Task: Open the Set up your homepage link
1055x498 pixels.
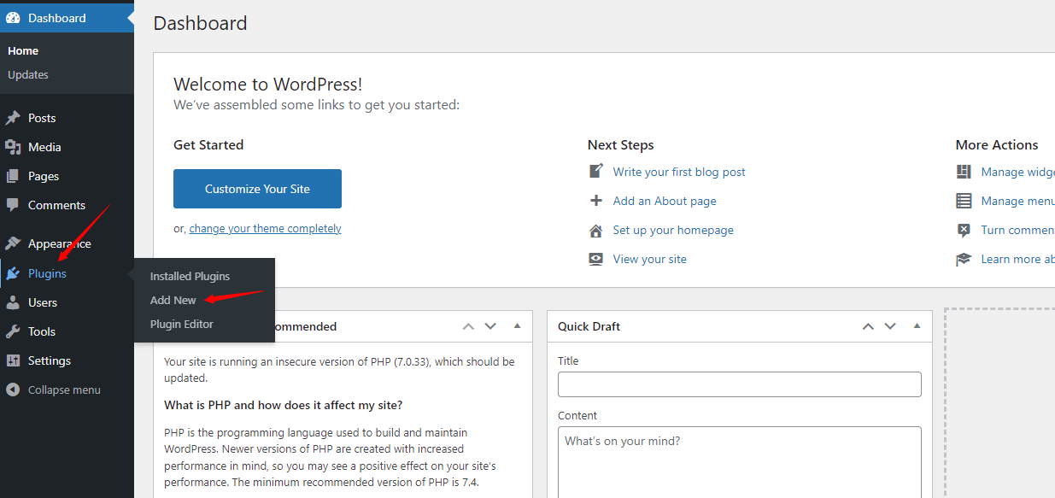Action: (x=673, y=230)
